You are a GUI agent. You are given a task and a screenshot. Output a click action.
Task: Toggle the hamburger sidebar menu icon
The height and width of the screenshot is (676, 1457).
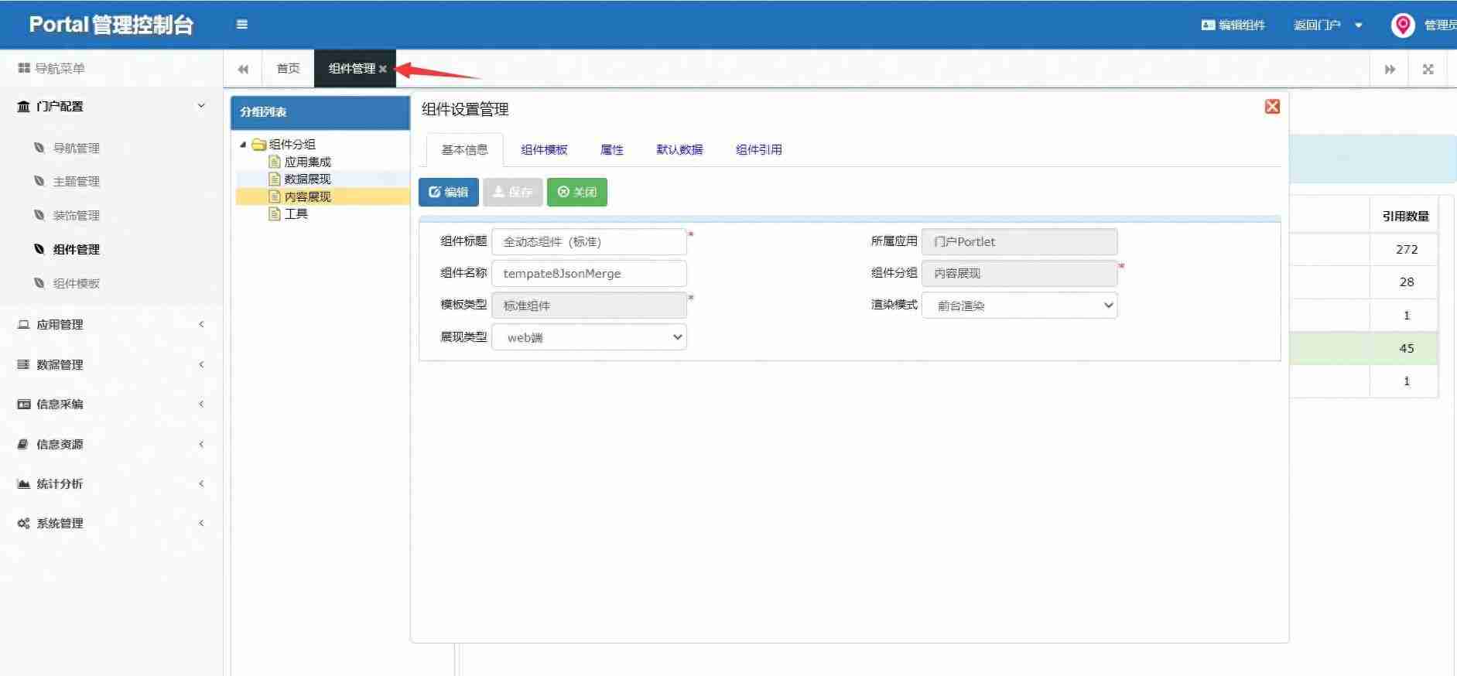(242, 25)
